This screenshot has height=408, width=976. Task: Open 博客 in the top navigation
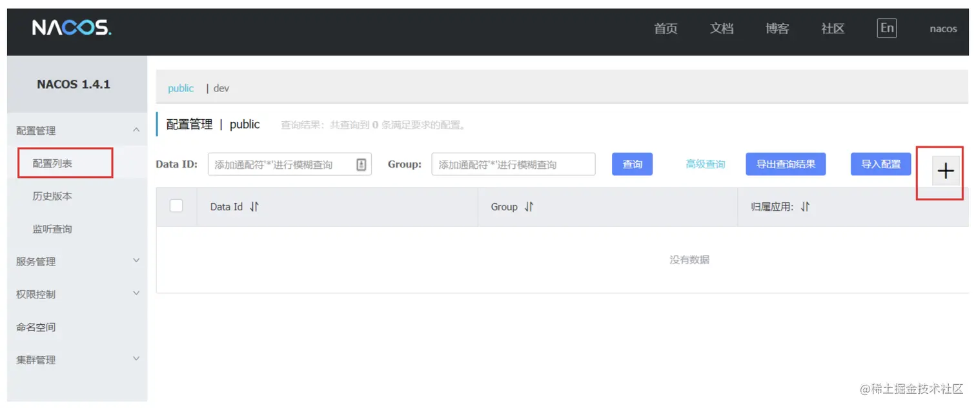(777, 28)
